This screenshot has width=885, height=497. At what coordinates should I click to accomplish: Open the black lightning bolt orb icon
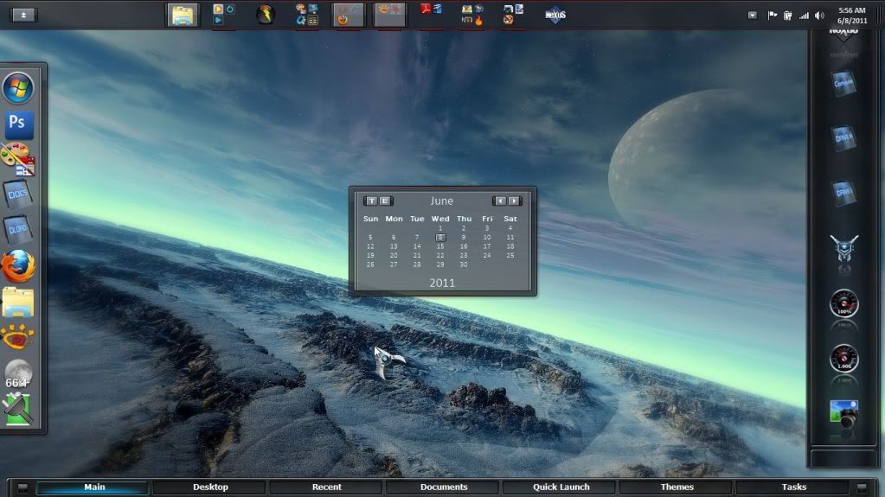pos(266,14)
